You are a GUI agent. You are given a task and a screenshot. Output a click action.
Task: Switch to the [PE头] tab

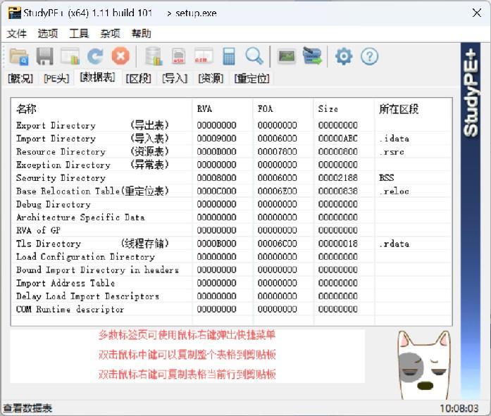coord(56,79)
